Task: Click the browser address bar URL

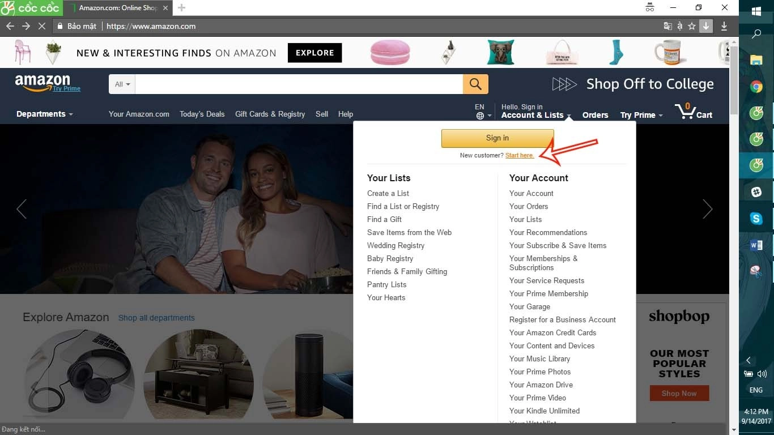Action: point(151,26)
